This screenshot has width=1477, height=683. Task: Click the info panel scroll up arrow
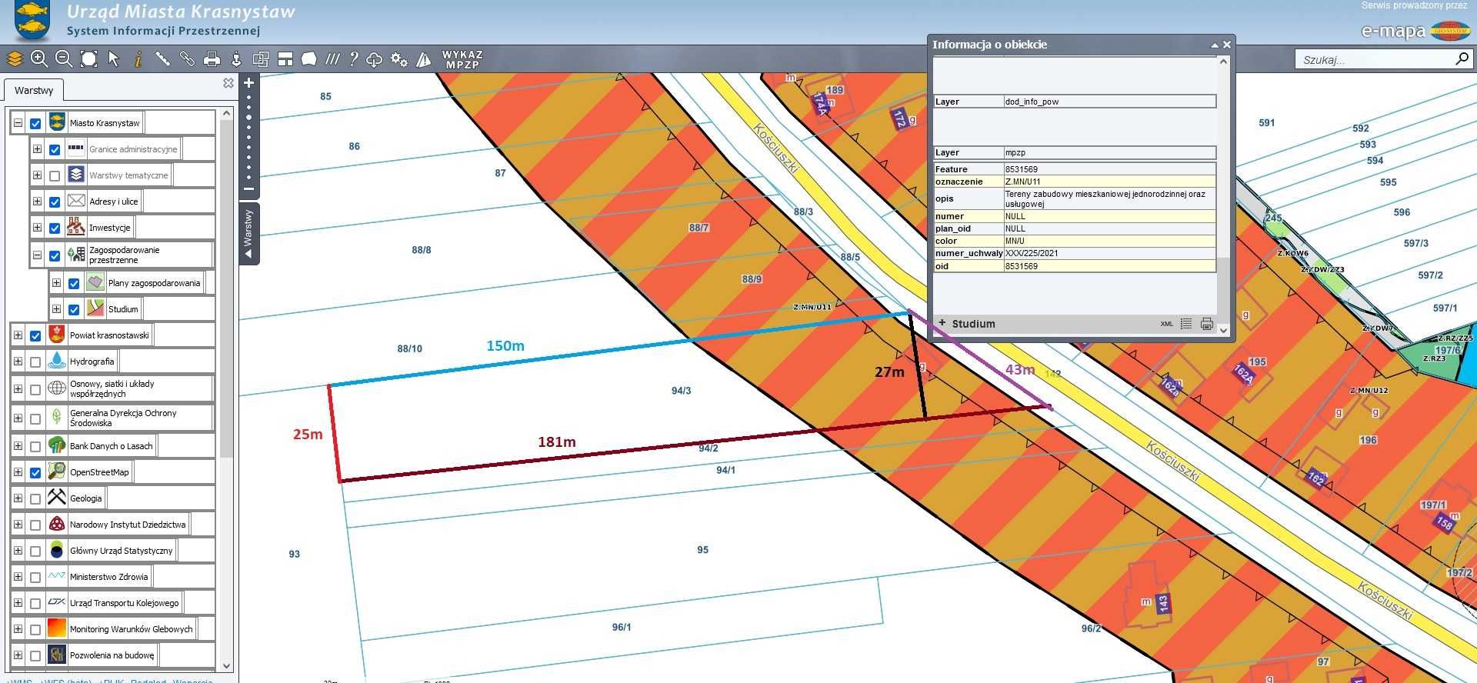(x=1223, y=62)
